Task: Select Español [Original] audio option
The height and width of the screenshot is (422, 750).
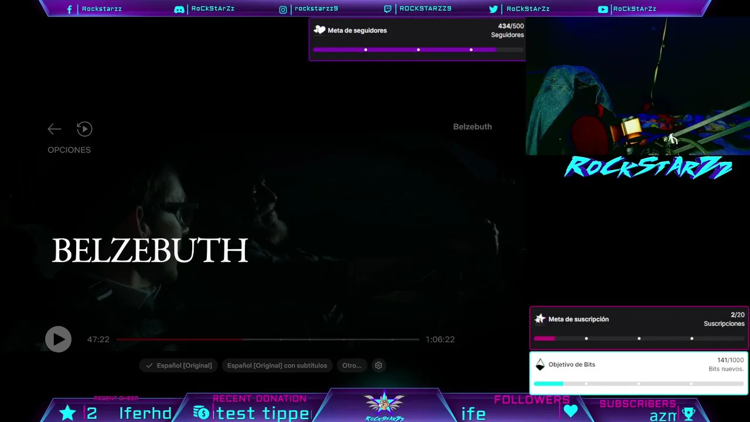Action: click(179, 365)
